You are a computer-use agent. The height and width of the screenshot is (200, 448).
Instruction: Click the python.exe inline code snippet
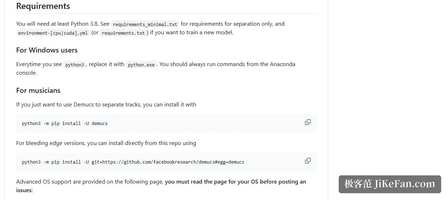point(141,65)
